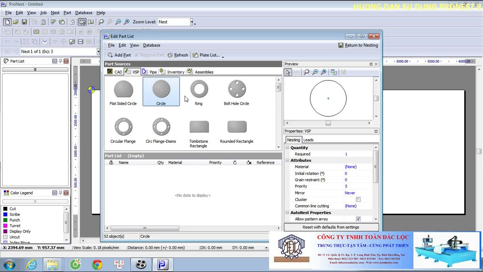Open the Nest menu in ProNest menu bar
This screenshot has height=272, width=483.
click(x=55, y=13)
